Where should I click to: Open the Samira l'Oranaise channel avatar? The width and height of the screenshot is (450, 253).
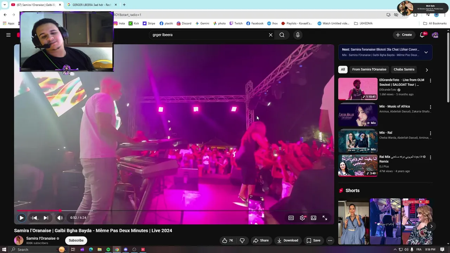[19, 240]
